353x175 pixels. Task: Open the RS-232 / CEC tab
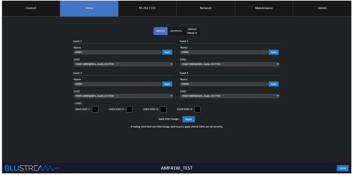(x=147, y=8)
